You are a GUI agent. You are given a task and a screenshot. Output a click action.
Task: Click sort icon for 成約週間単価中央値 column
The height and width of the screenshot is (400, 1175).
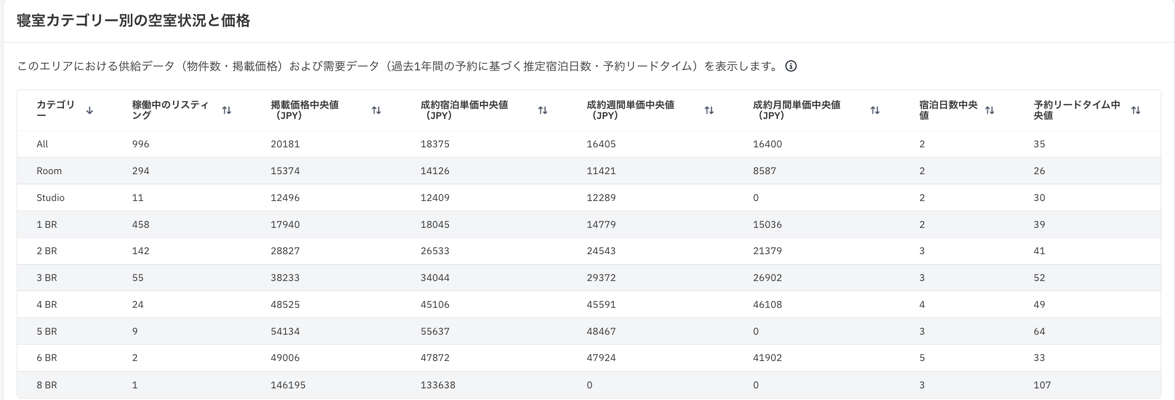click(x=709, y=110)
